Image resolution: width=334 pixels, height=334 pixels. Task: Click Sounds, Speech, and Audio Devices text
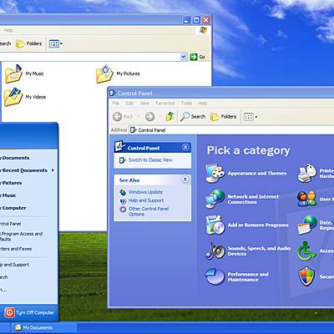click(259, 251)
